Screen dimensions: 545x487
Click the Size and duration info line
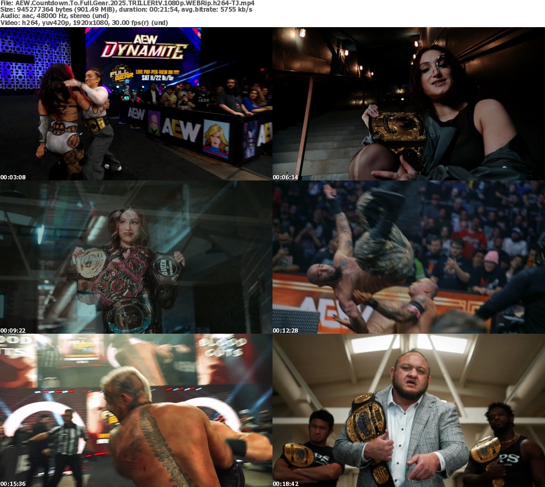tap(126, 10)
